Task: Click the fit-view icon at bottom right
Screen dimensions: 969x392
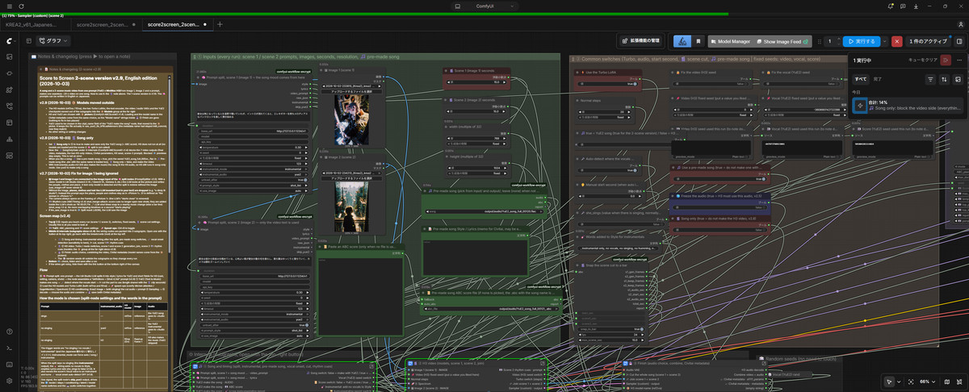Action: pos(911,382)
